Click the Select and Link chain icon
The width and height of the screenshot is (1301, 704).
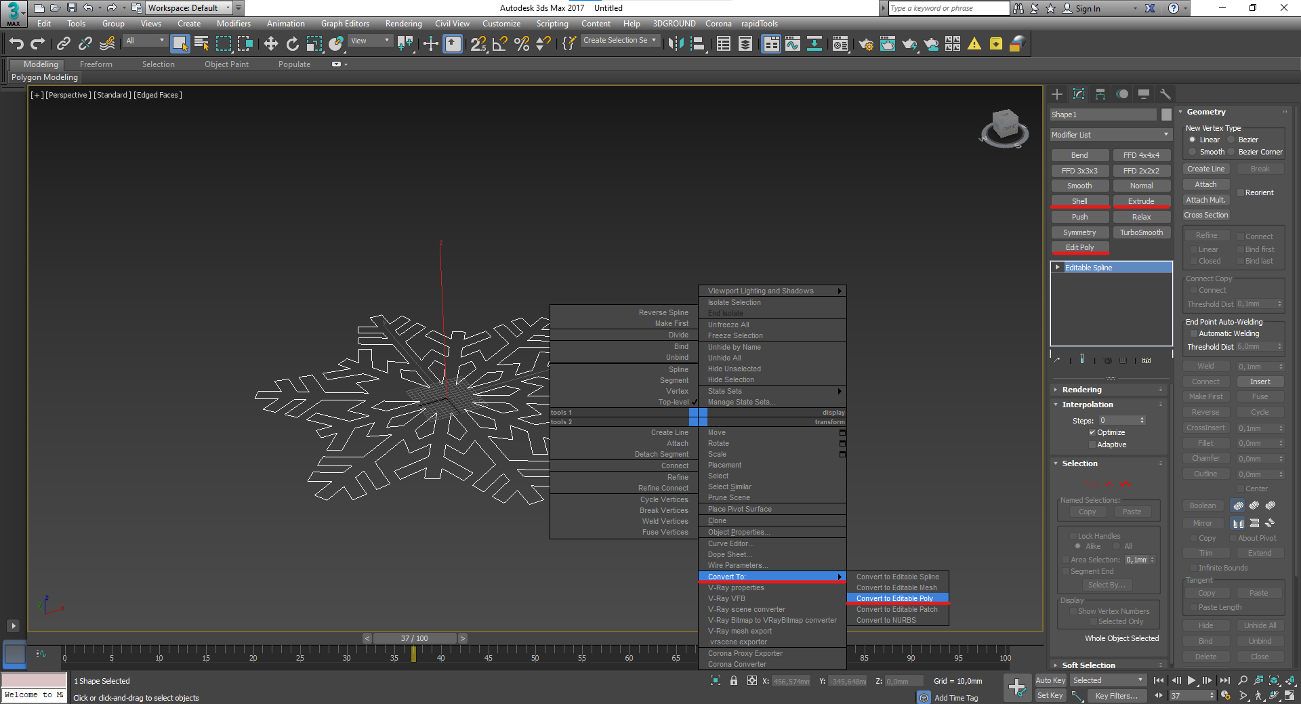64,44
